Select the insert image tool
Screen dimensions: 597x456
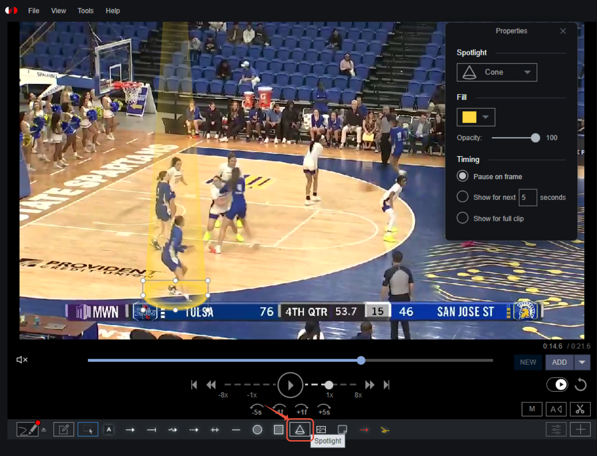pyautogui.click(x=321, y=430)
